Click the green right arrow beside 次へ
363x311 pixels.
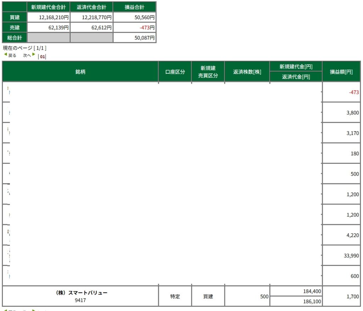[34, 55]
